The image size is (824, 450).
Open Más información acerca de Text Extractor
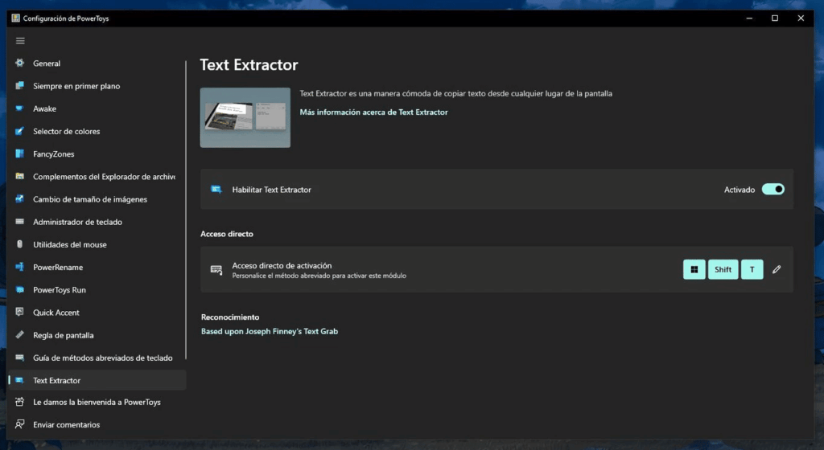pos(373,112)
